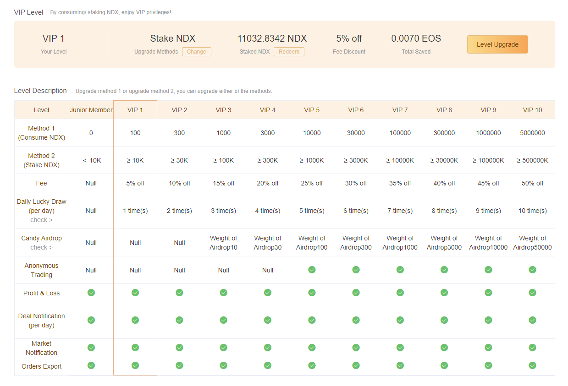Click VIP 3 Market Notification checkmark
568x386 pixels.
[223, 348]
